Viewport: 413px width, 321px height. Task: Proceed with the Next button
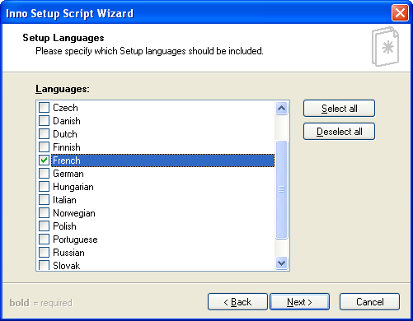pos(299,302)
